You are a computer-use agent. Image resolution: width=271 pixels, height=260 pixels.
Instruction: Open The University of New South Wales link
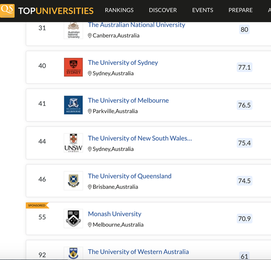pos(140,138)
